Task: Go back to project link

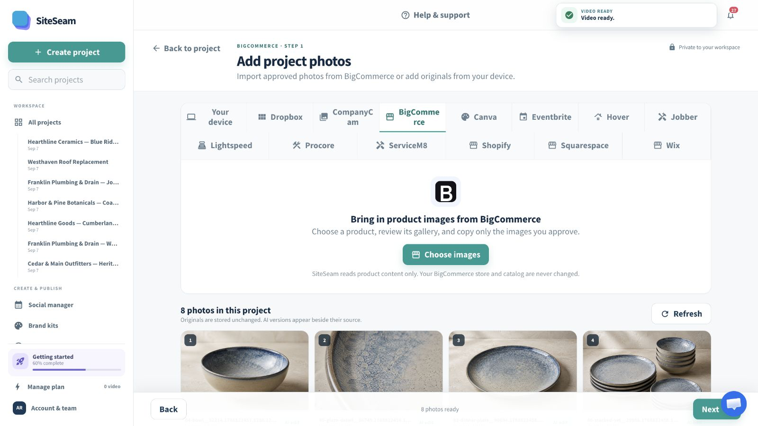Action: coord(187,48)
